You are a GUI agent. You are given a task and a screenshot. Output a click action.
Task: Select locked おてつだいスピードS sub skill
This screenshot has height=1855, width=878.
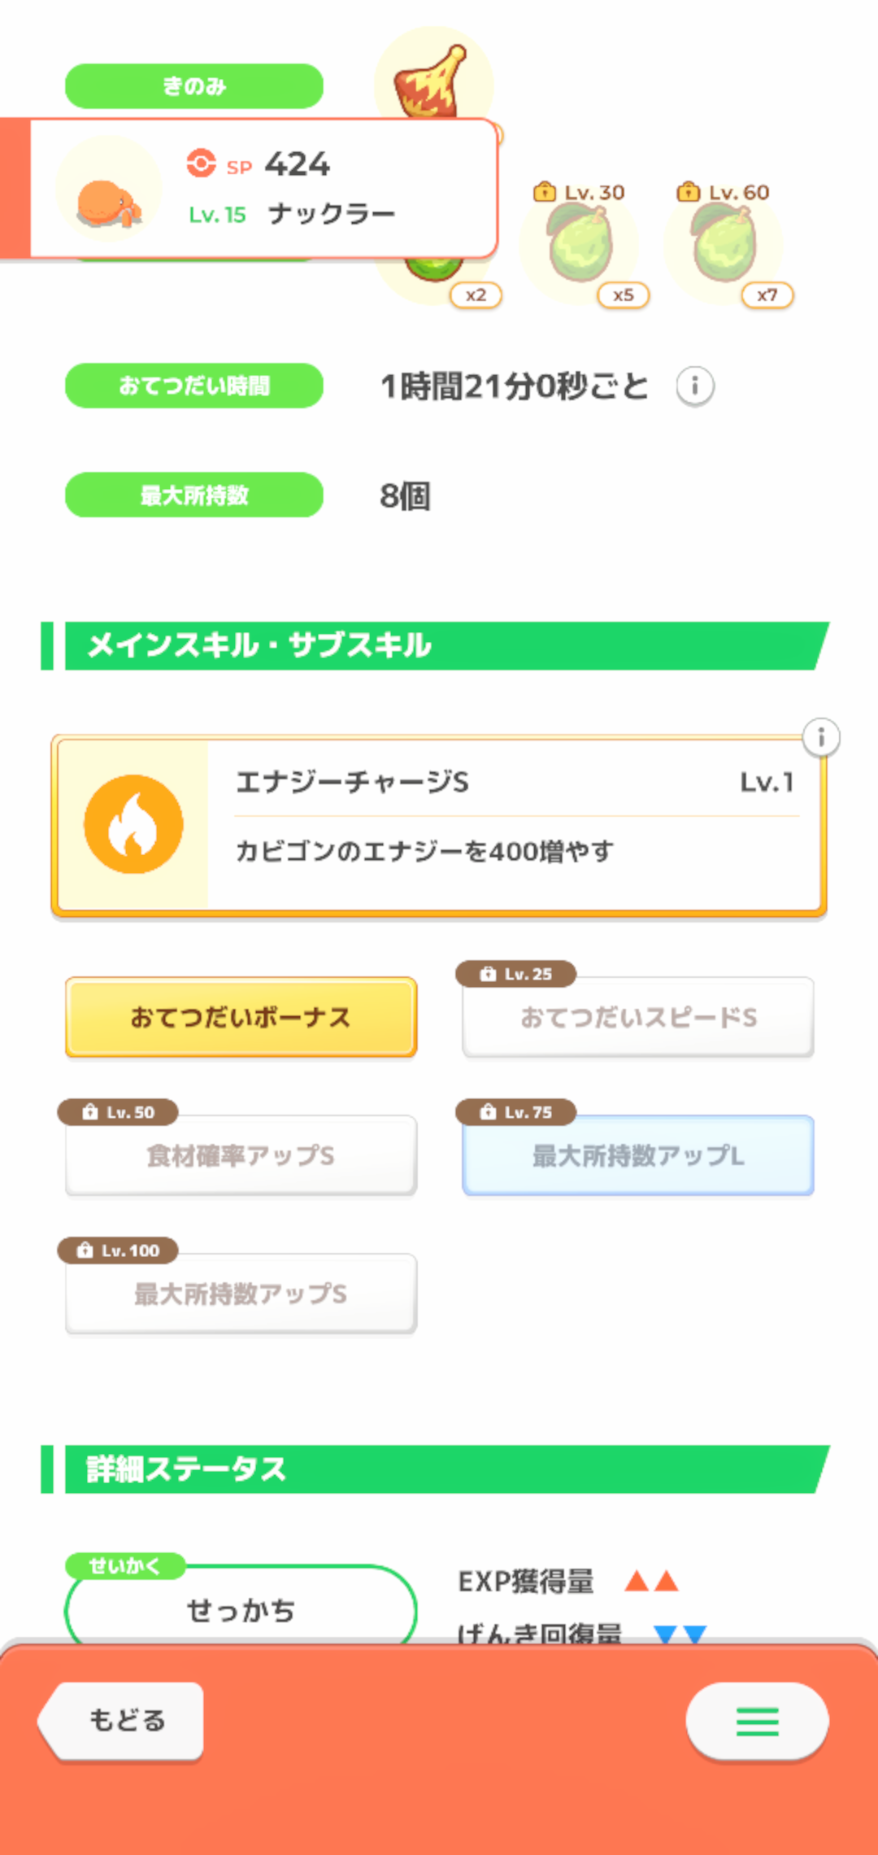pos(638,1017)
